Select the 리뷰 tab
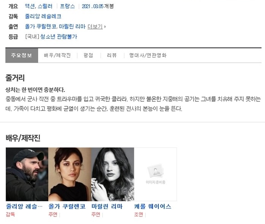The height and width of the screenshot is (224, 265). click(112, 55)
